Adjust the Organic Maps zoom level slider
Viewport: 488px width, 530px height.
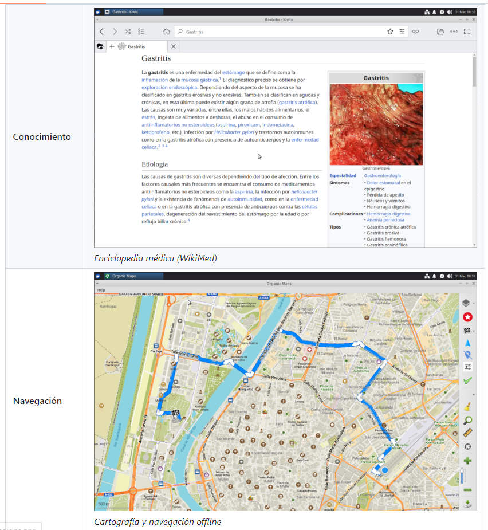[x=461, y=476]
